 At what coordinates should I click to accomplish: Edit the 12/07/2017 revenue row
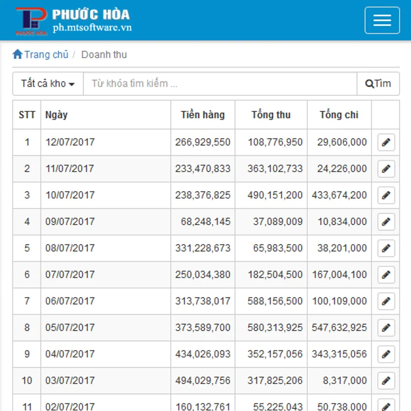click(x=386, y=142)
